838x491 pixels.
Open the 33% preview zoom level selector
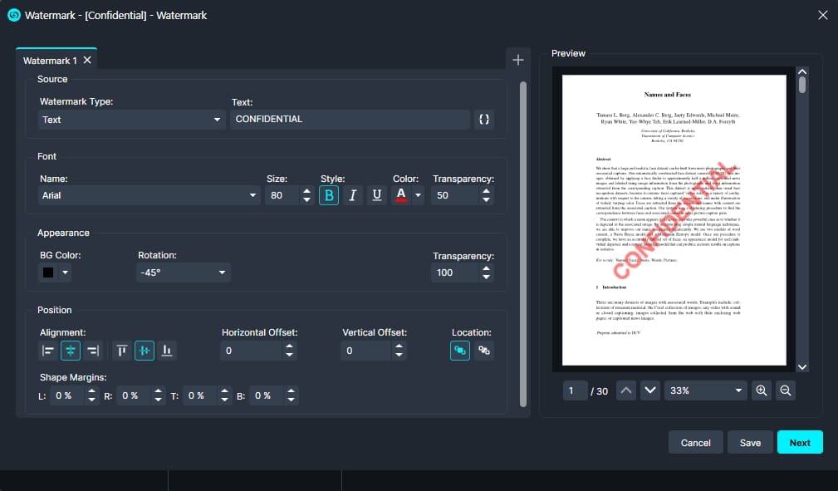point(705,390)
